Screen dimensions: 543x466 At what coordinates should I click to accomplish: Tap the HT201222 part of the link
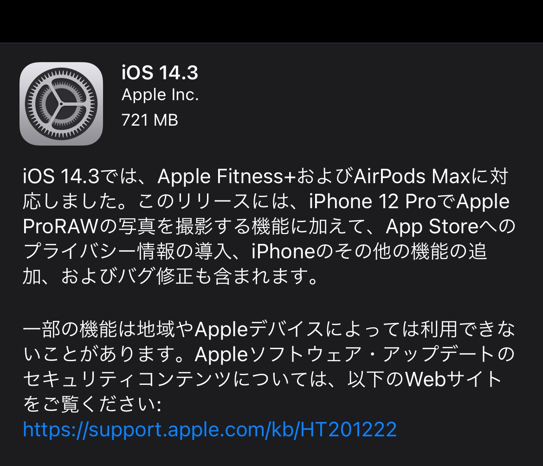click(x=349, y=429)
